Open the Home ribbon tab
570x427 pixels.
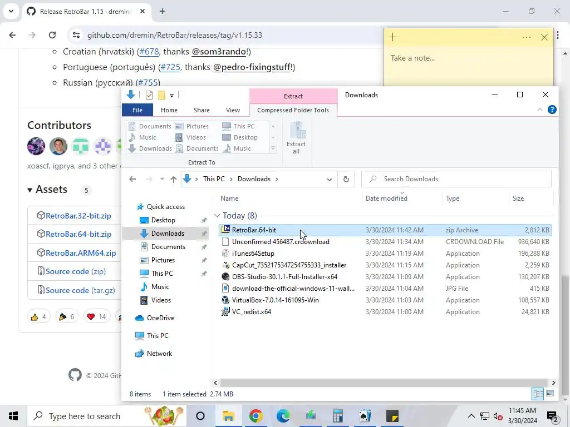pyautogui.click(x=169, y=110)
